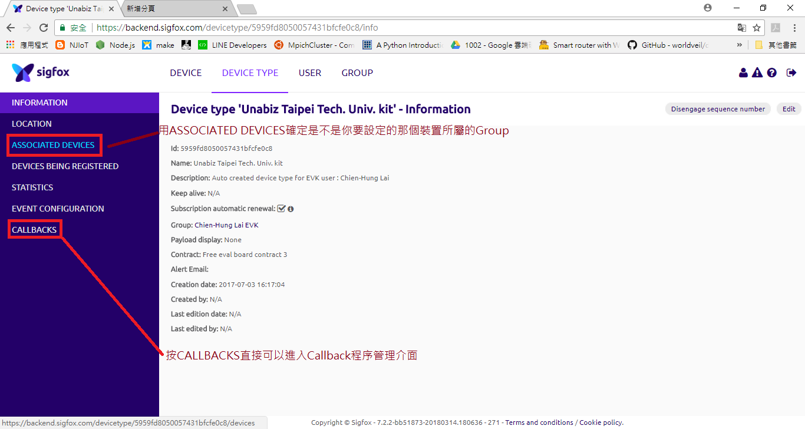Open 1002 - Google Drive bookmark
Image resolution: width=805 pixels, height=429 pixels.
491,45
